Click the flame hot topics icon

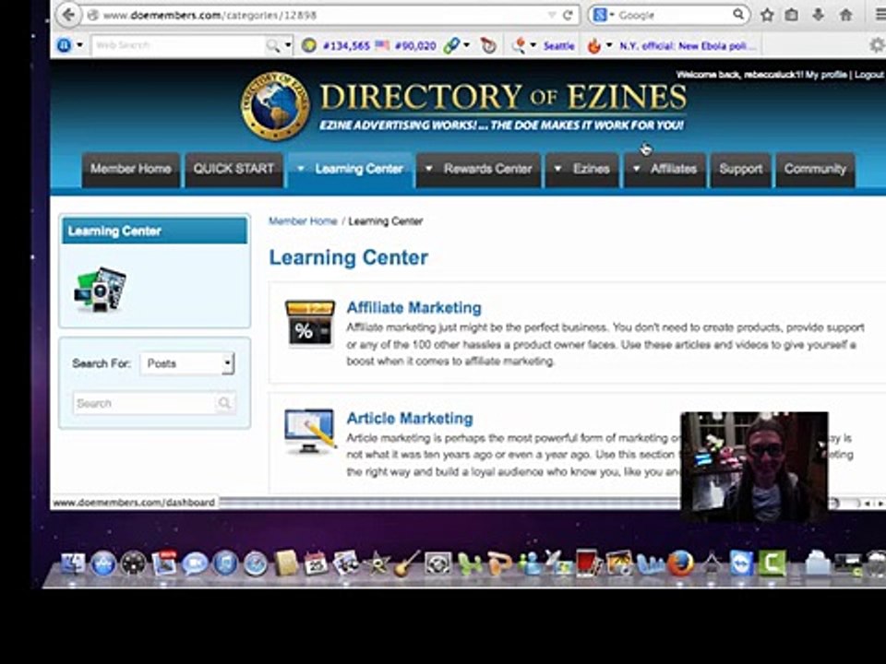pyautogui.click(x=593, y=45)
